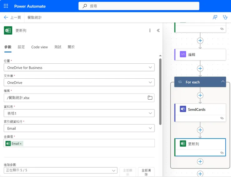Screen dimensions: 231x177
Task: Click the connection link icon on 更新列 card
Action: click(x=222, y=153)
